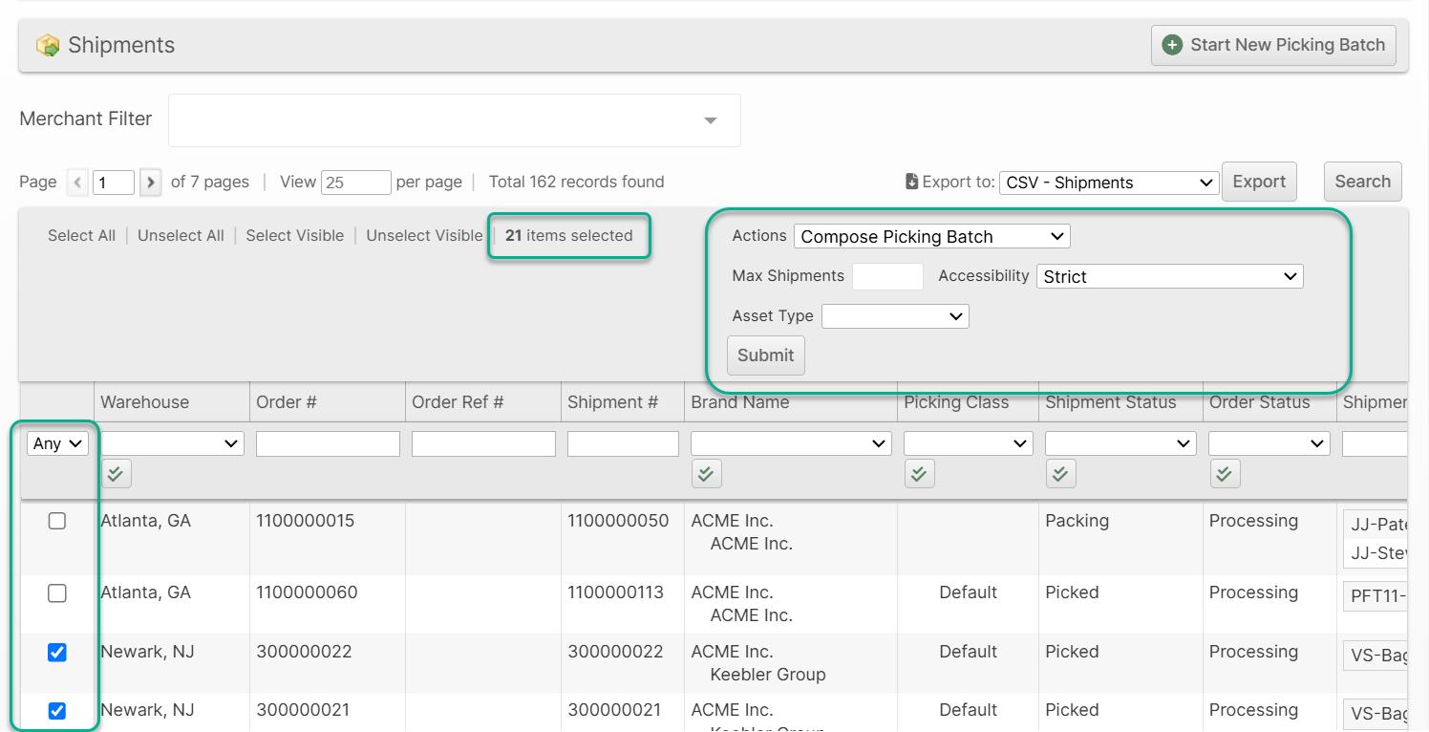Image resolution: width=1429 pixels, height=732 pixels.
Task: Open the Export to format dropdown
Action: (1109, 183)
